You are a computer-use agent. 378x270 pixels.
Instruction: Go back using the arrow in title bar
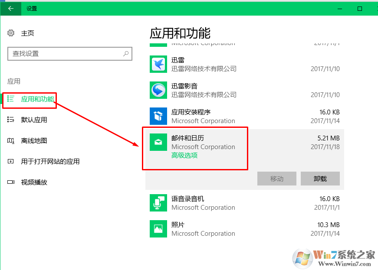coord(11,9)
